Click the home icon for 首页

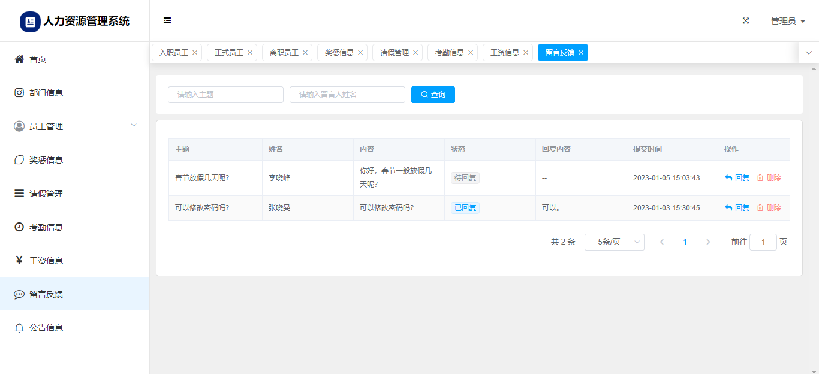click(x=19, y=59)
